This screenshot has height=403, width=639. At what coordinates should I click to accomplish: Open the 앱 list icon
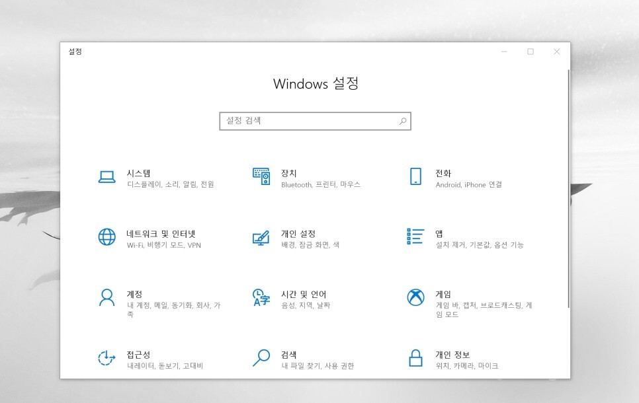(x=415, y=237)
